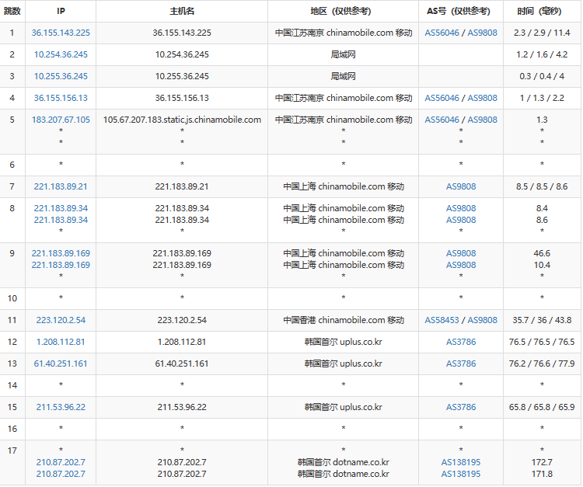Image resolution: width=583 pixels, height=487 pixels.
Task: Click the 跳数 column header
Action: (x=12, y=11)
